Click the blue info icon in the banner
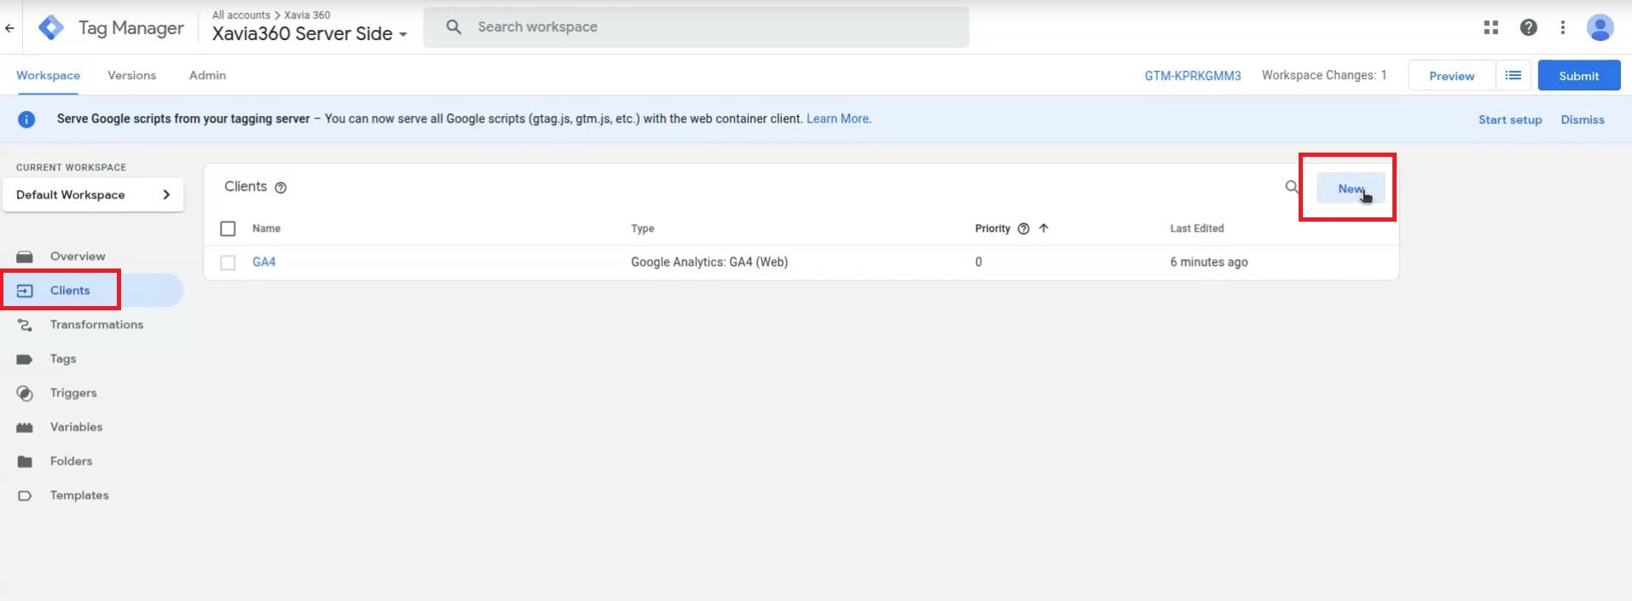This screenshot has width=1632, height=601. 26,119
